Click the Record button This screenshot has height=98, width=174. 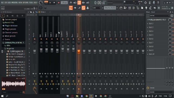(x=59, y=2)
